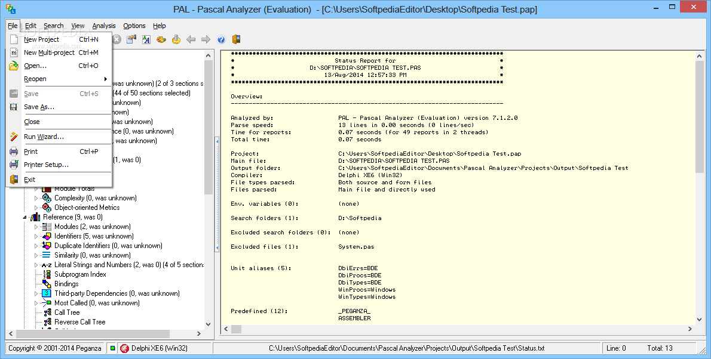Click the stamp-shaped yellow toolbar icon
This screenshot has width=711, height=359.
point(176,39)
